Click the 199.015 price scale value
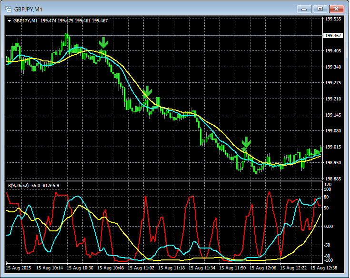350x278 pixels. (x=333, y=147)
